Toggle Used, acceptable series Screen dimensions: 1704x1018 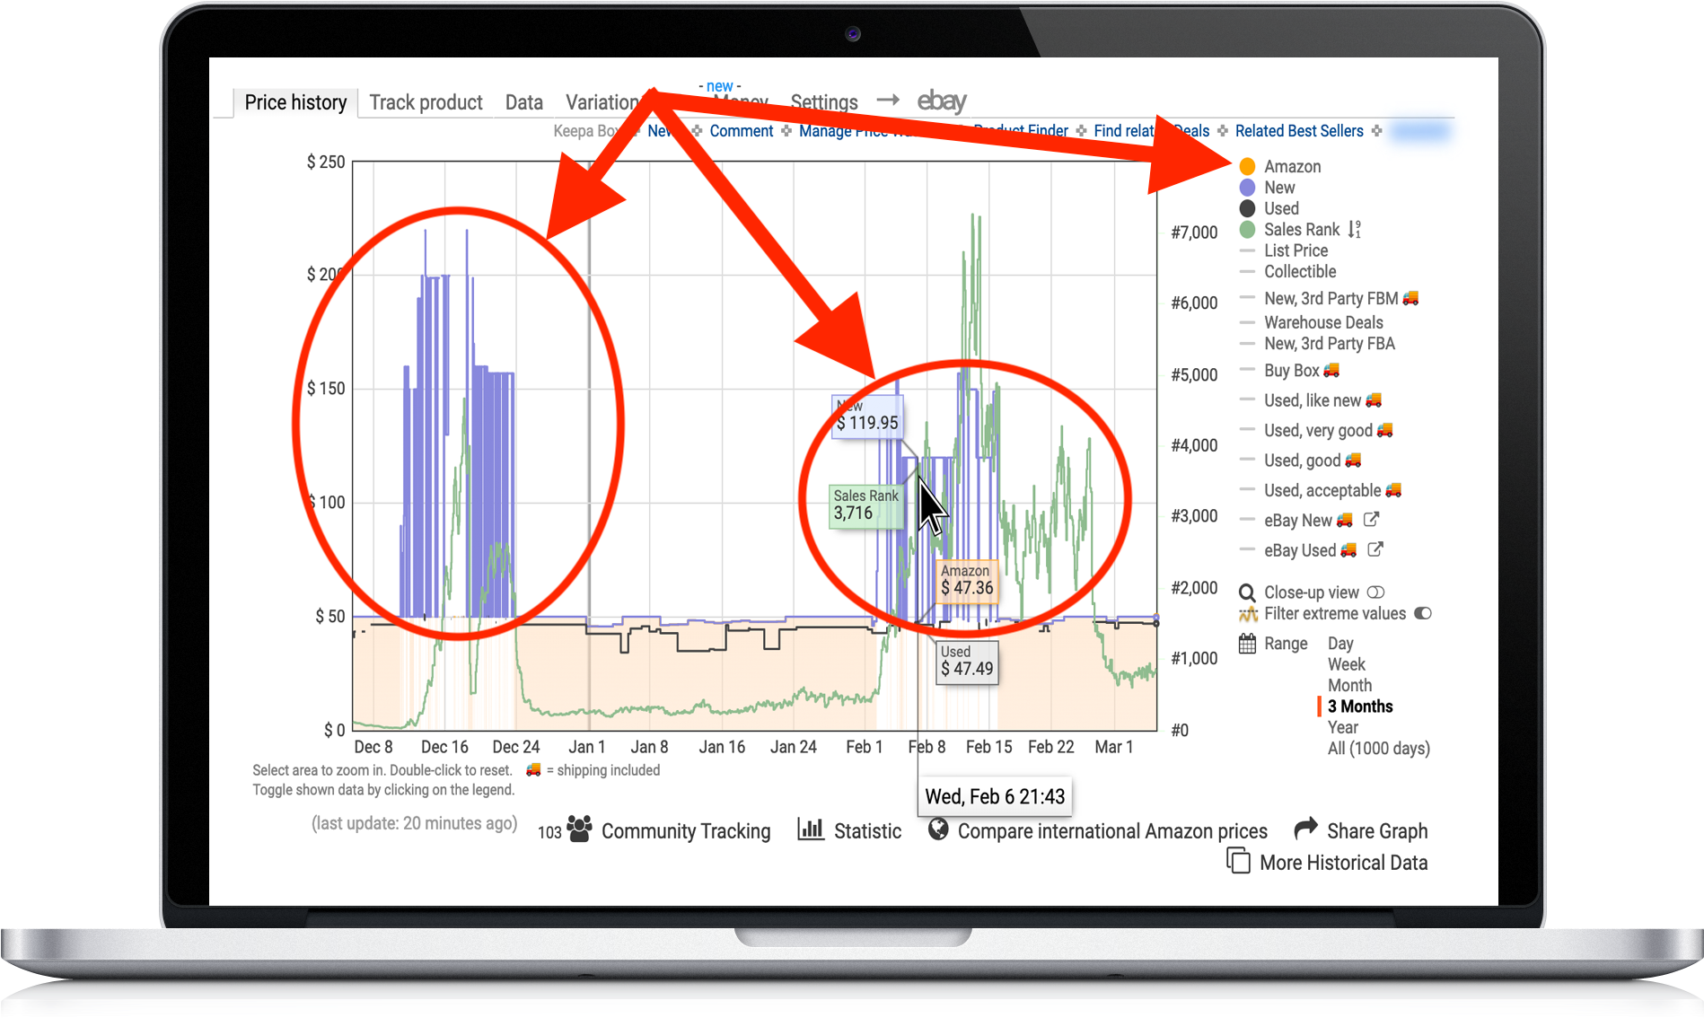pos(1322,490)
